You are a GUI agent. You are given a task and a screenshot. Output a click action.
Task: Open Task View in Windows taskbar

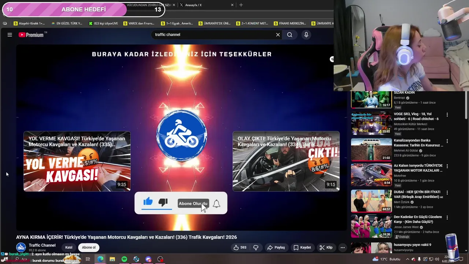pyautogui.click(x=88, y=259)
